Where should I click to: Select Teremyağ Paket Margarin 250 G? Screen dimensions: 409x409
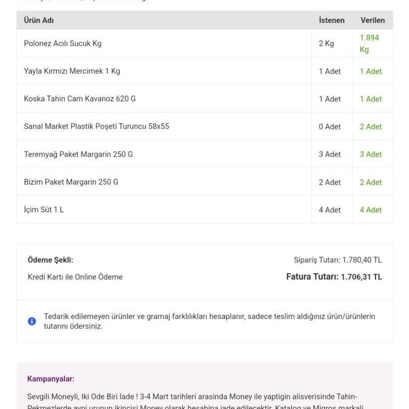click(x=78, y=154)
